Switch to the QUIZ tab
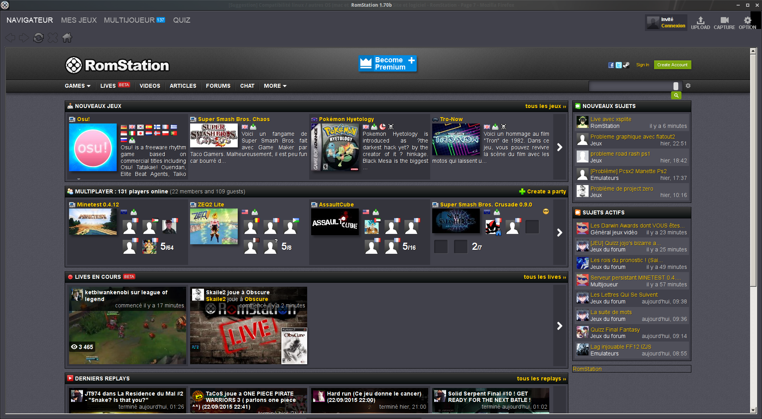Viewport: 762px width, 419px height. [x=182, y=20]
